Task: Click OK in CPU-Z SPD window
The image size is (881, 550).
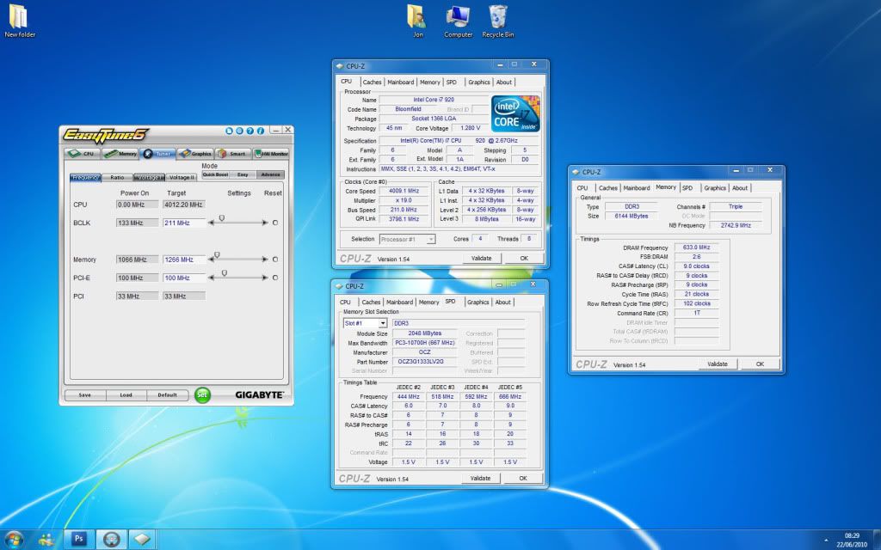Action: click(523, 478)
